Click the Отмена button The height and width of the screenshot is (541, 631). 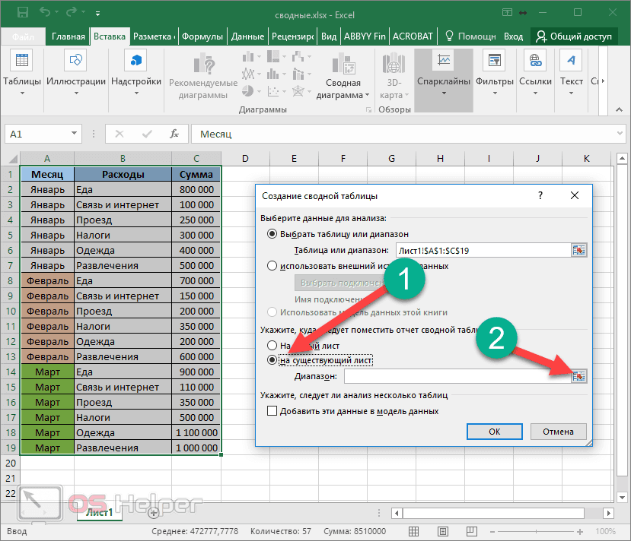(x=558, y=431)
